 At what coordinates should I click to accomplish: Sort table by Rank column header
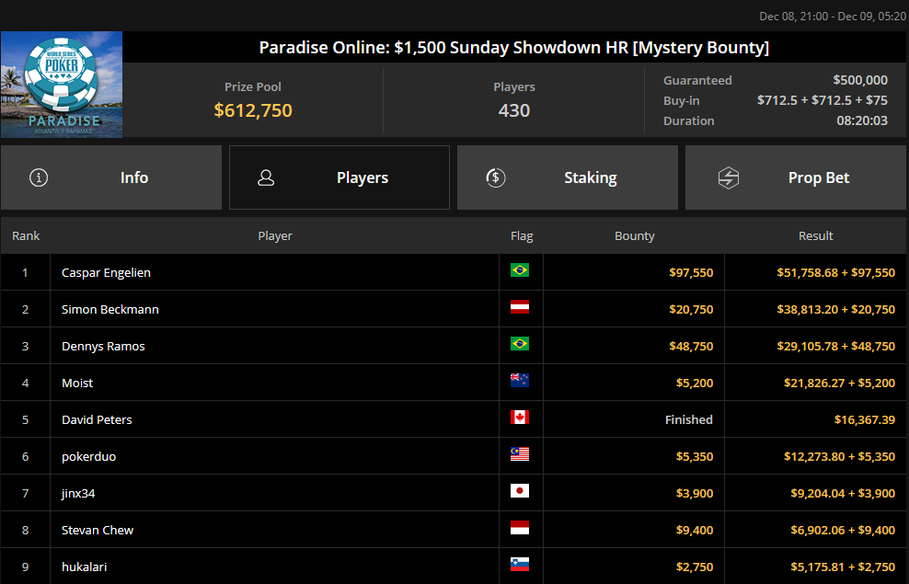[x=26, y=236]
